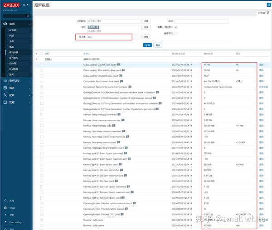Image resolution: width=272 pixels, height=230 pixels.
Task: Click the Help question mark icon
Action: pyautogui.click(x=5, y=215)
